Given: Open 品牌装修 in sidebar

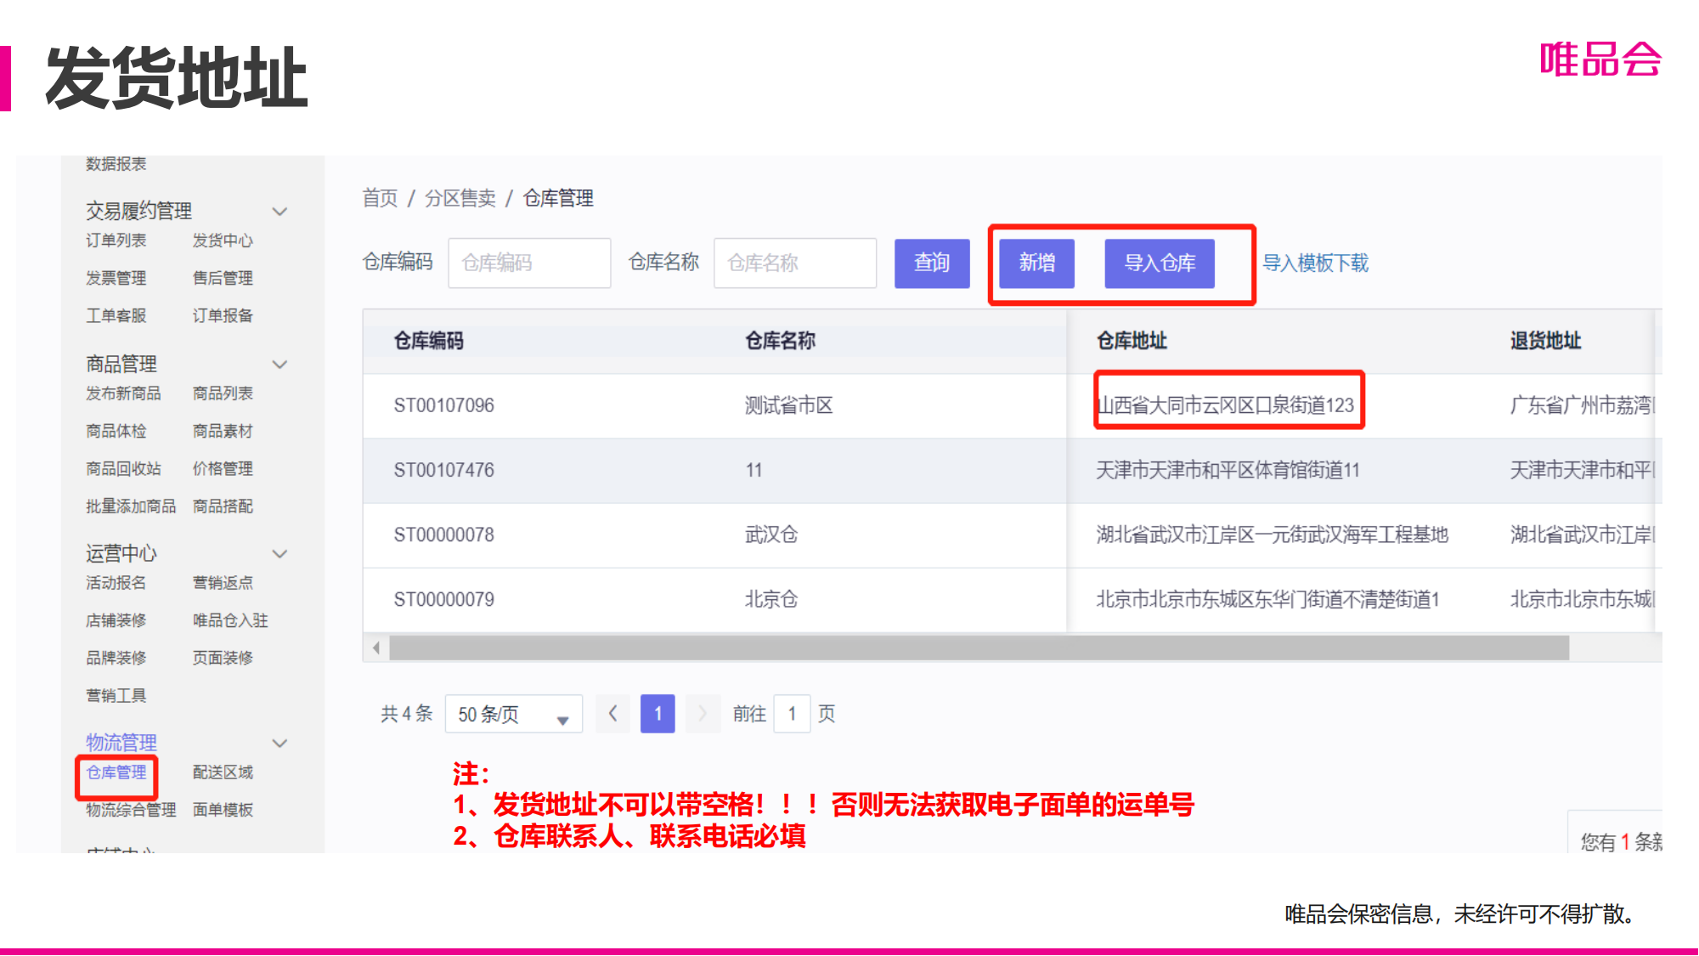Looking at the screenshot, I should point(116,658).
